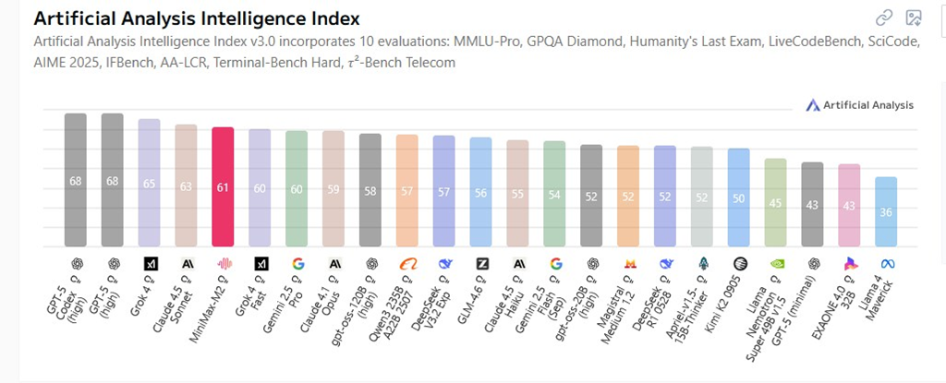The width and height of the screenshot is (946, 383).
Task: Click the Kimi K2 0905 logo icon
Action: click(739, 264)
